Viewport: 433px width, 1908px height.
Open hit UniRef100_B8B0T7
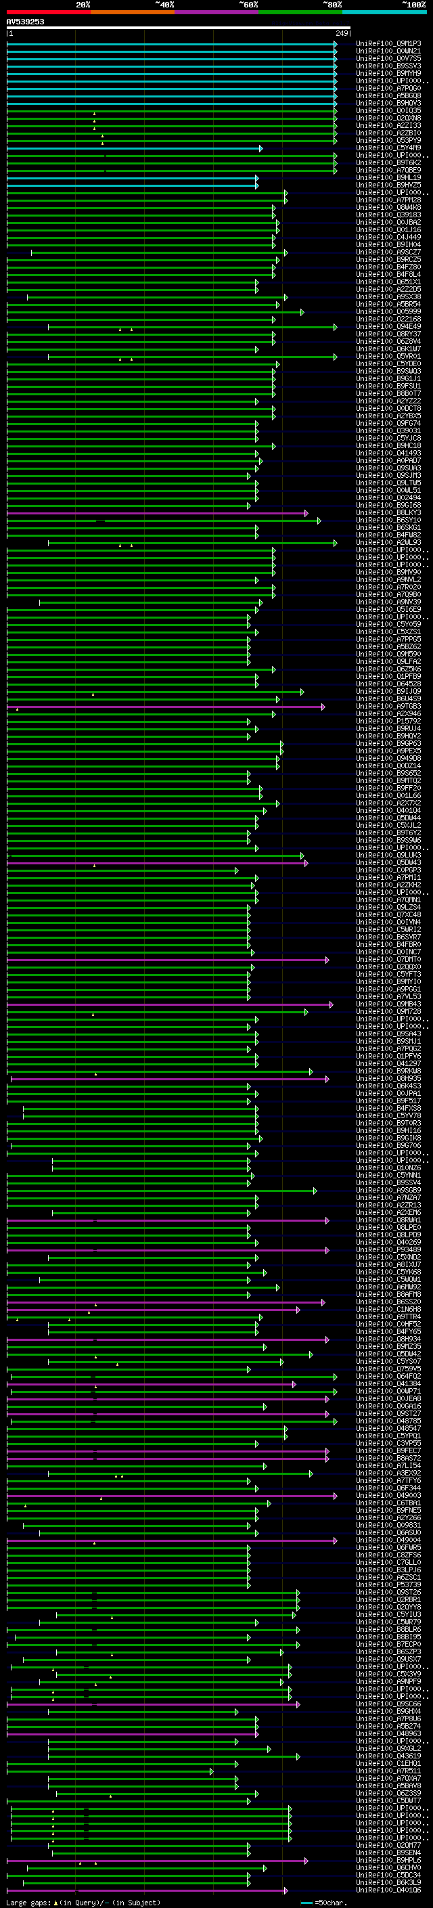(388, 394)
